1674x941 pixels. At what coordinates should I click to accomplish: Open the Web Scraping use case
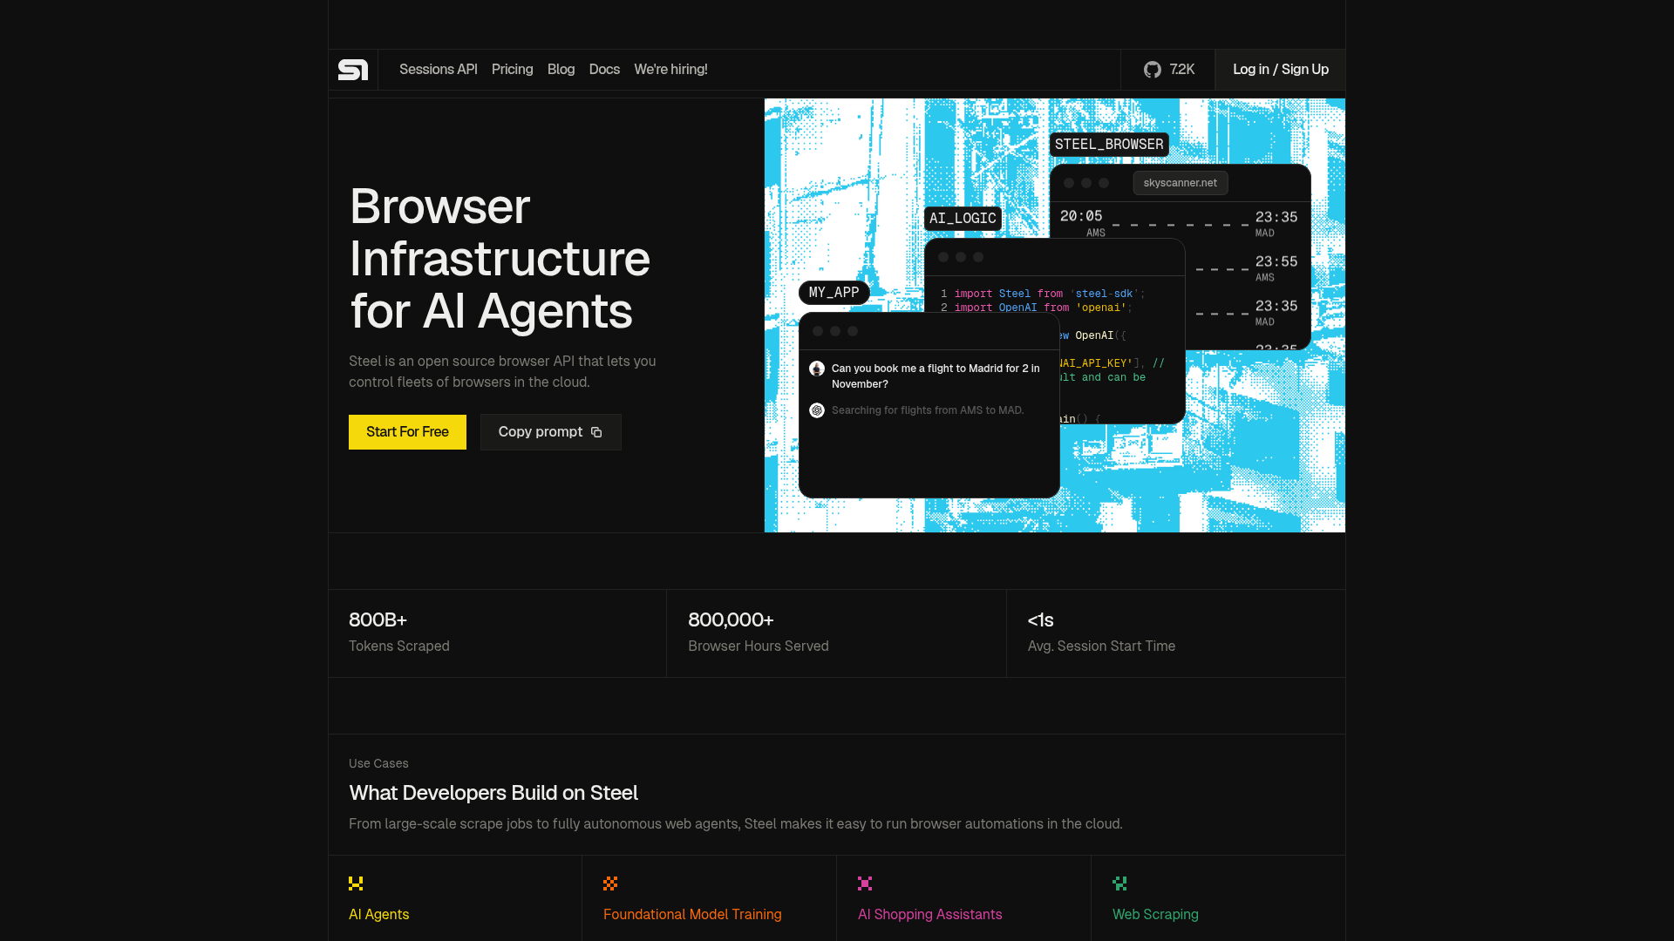pos(1155,914)
